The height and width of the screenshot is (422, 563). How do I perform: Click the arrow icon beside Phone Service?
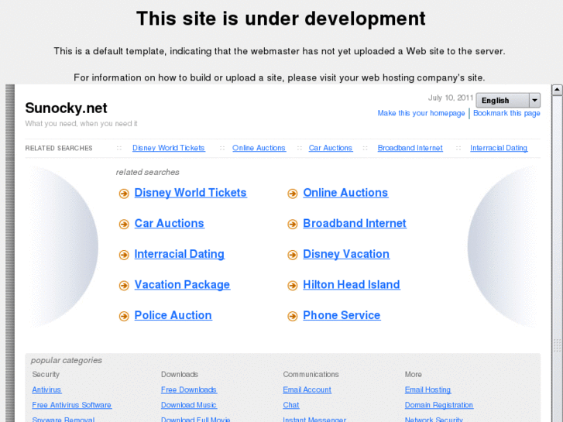[293, 316]
